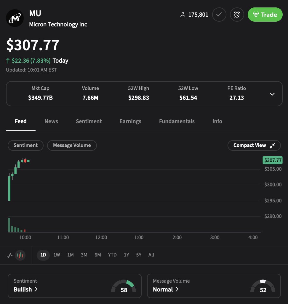Click the Micron company logo
This screenshot has height=304, width=288.
click(x=15, y=18)
